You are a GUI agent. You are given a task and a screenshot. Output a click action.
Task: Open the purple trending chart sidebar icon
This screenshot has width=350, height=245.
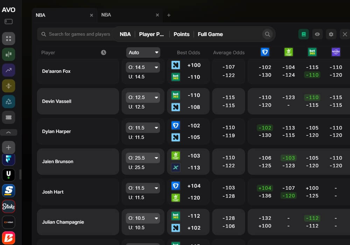[8, 70]
